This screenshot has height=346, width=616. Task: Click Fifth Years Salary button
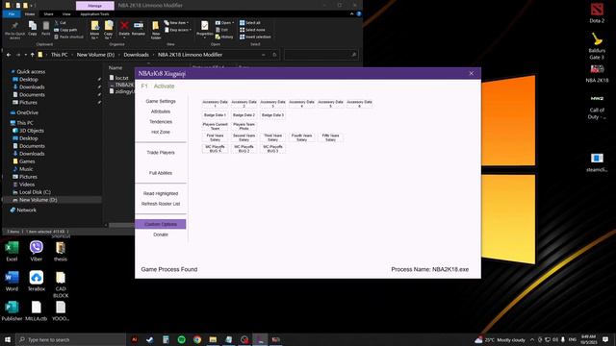(330, 137)
